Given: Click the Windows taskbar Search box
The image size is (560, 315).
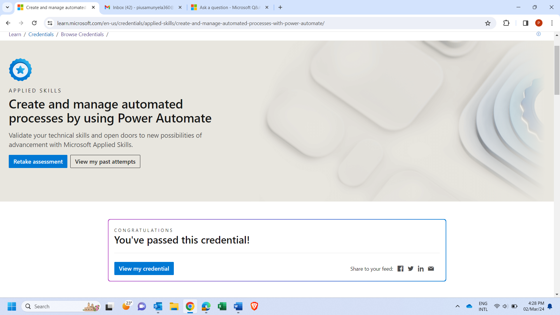Looking at the screenshot, I should [61, 306].
